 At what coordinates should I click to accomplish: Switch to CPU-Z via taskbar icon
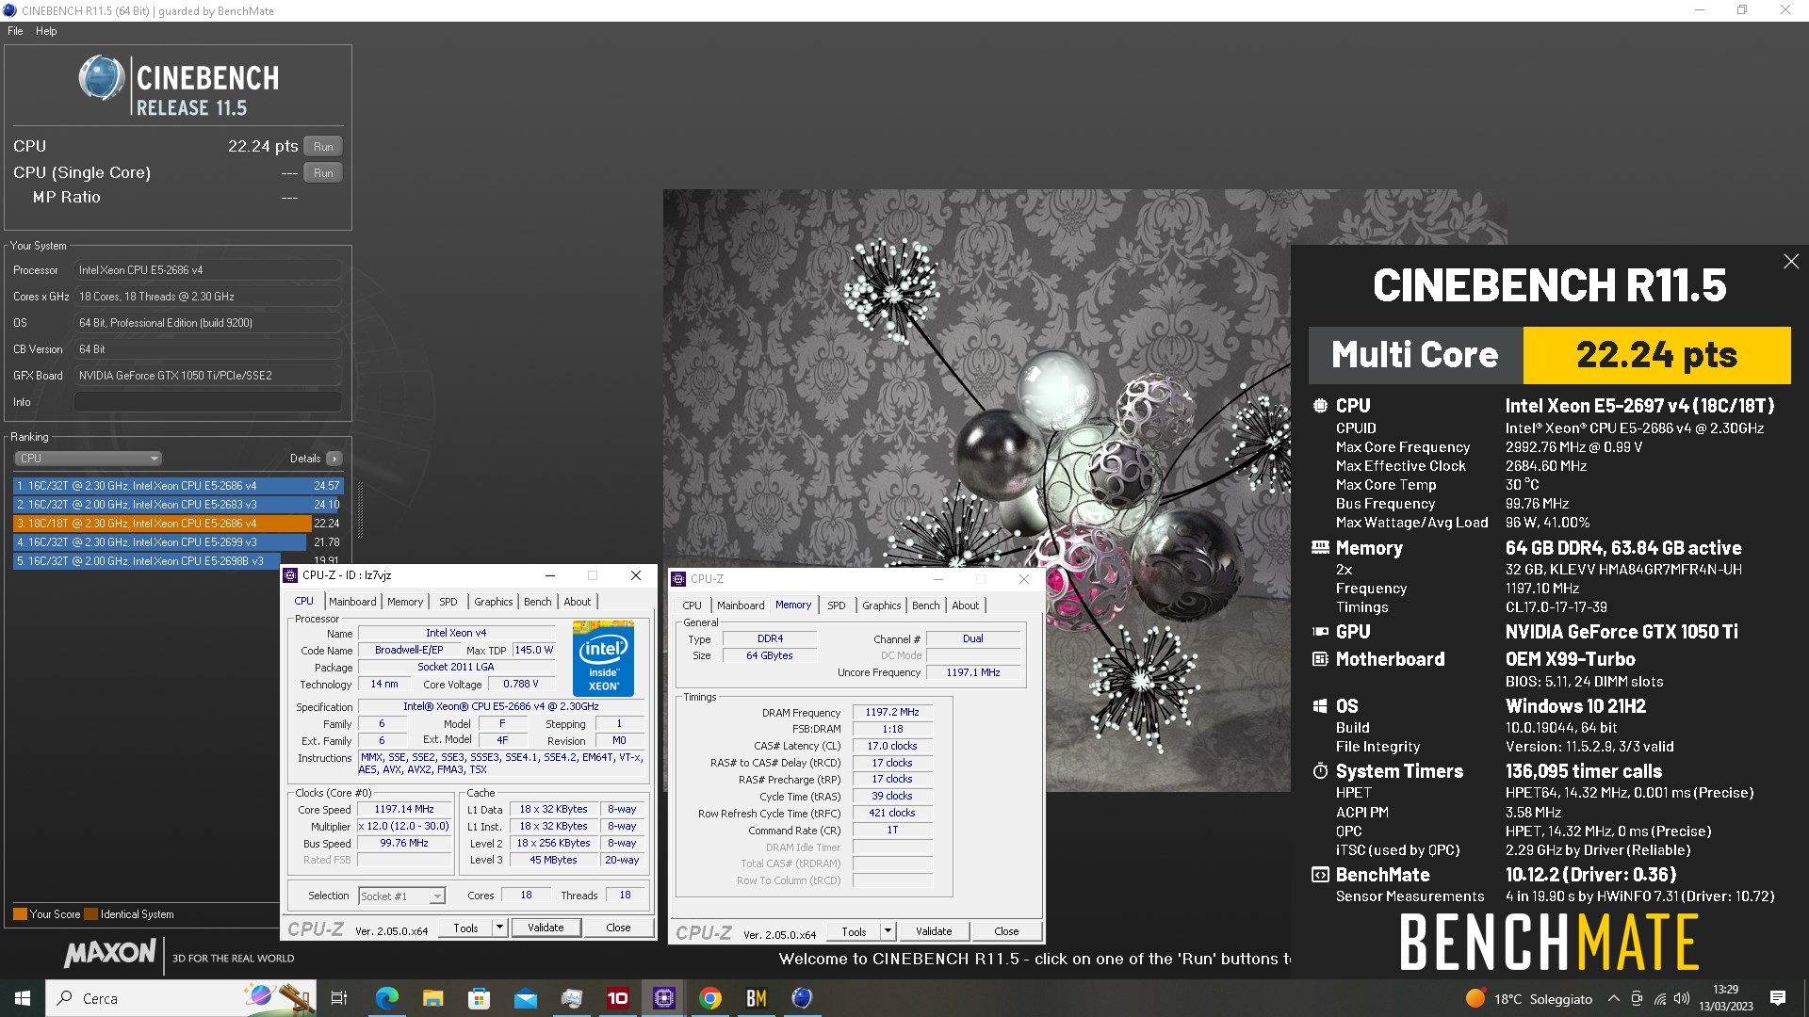663,998
